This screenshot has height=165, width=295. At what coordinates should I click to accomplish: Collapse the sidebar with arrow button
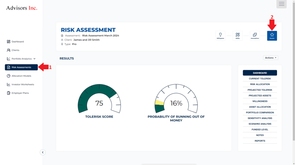[x=43, y=152]
